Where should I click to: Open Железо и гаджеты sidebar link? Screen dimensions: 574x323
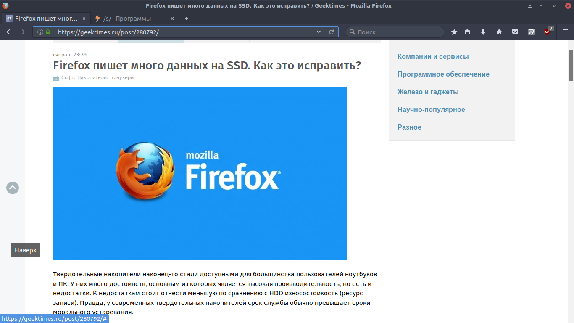(428, 92)
